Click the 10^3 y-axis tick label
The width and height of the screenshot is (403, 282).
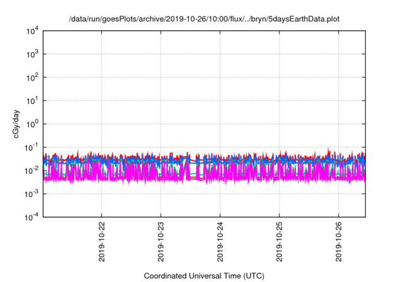click(32, 54)
